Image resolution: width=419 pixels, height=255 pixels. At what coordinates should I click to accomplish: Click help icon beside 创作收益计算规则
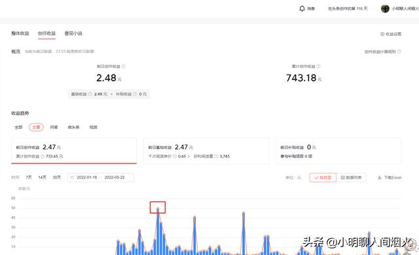399,52
